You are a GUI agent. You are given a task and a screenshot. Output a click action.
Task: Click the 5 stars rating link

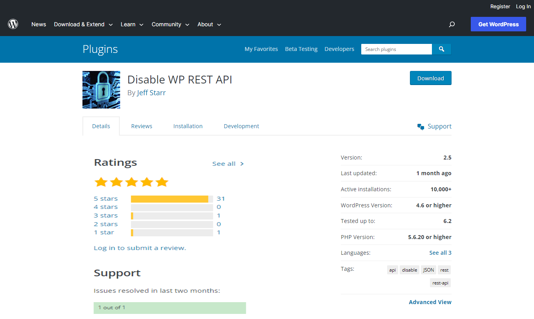pyautogui.click(x=106, y=199)
